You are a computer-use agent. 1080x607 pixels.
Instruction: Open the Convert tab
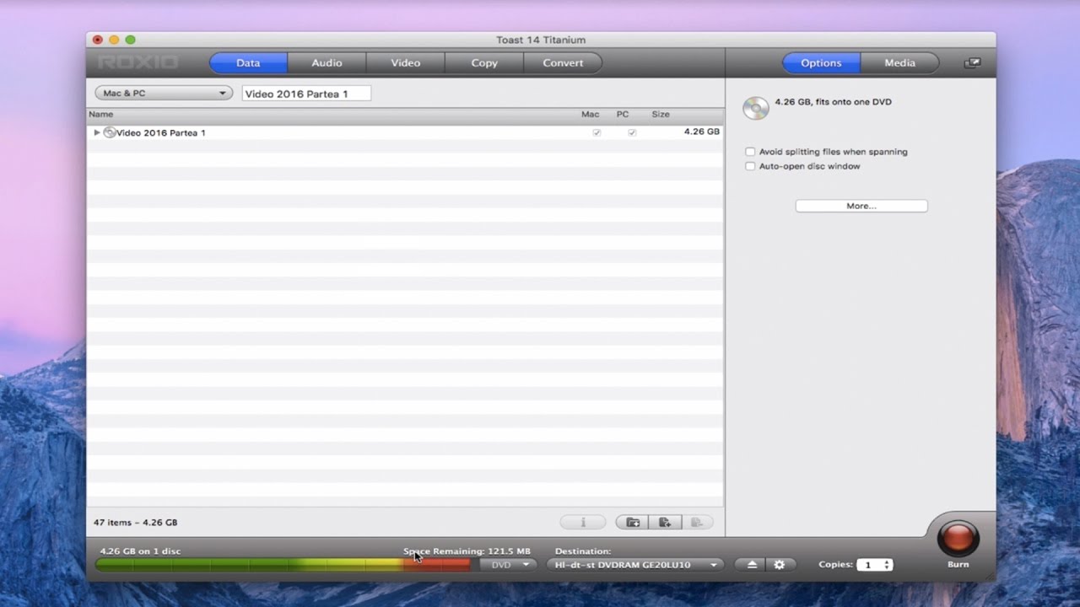point(563,63)
